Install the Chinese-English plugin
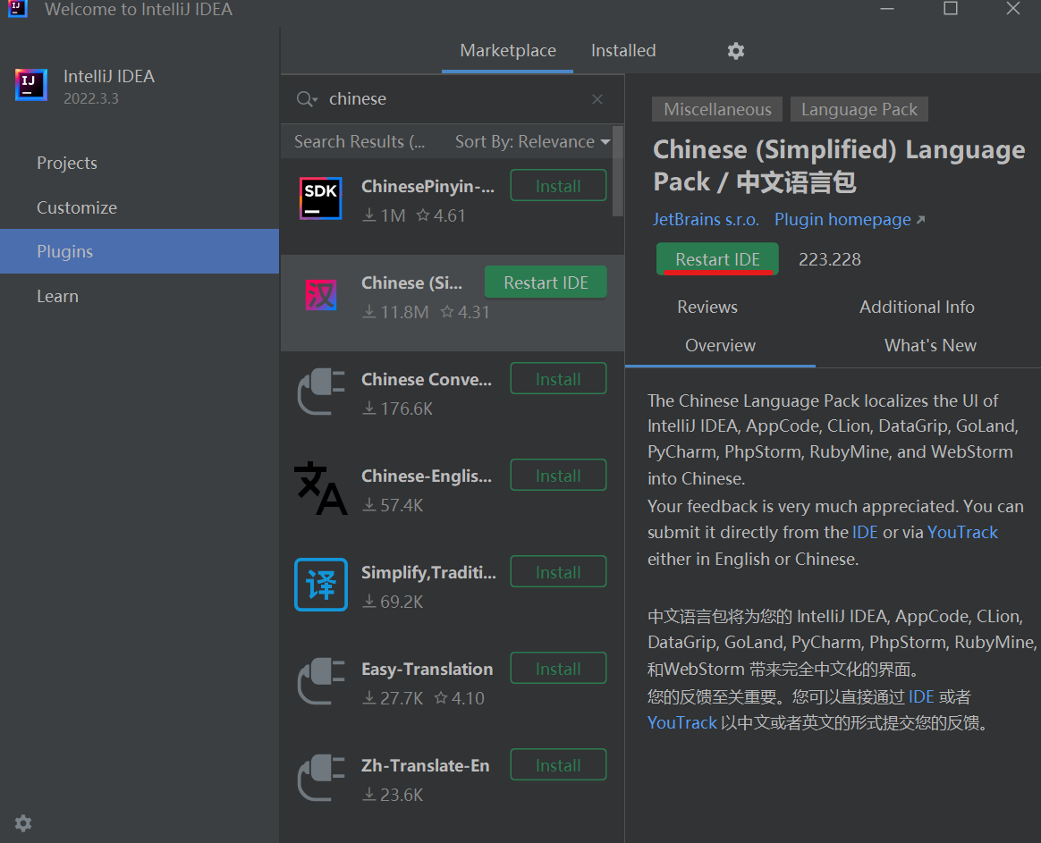The height and width of the screenshot is (843, 1041). click(558, 476)
